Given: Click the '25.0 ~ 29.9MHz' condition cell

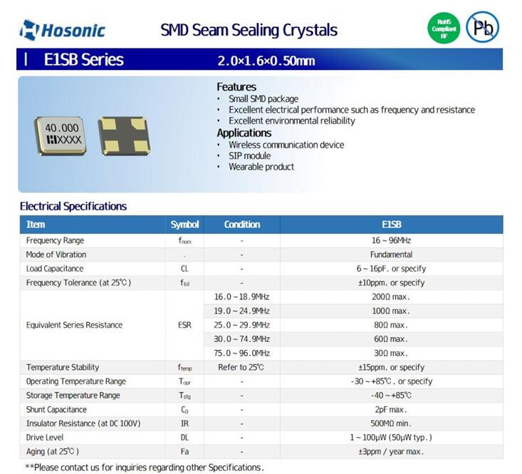Looking at the screenshot, I should pos(241,325).
